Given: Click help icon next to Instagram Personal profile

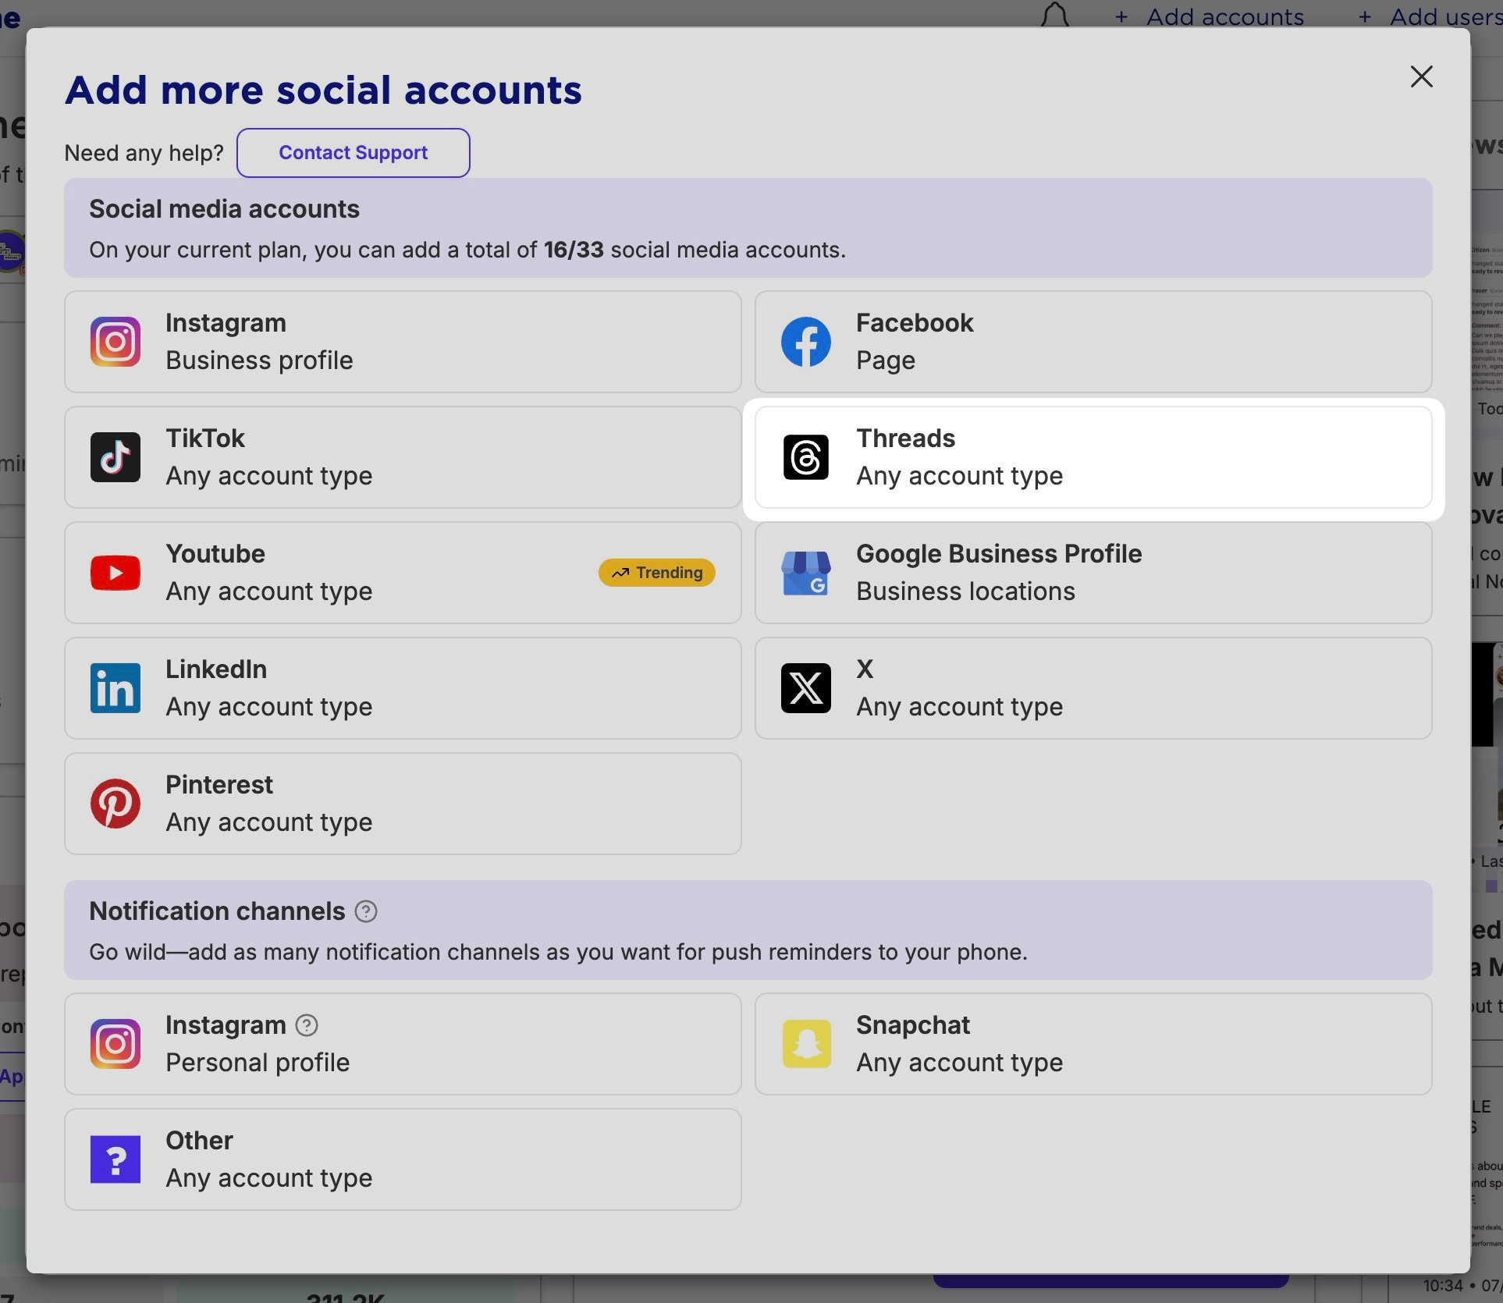Looking at the screenshot, I should point(307,1025).
